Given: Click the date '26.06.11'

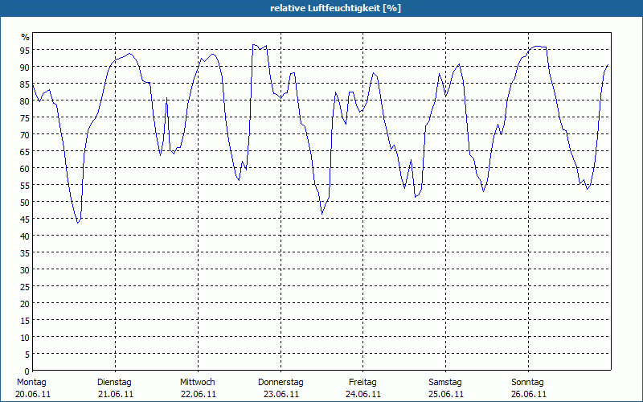Looking at the screenshot, I should point(528,395).
